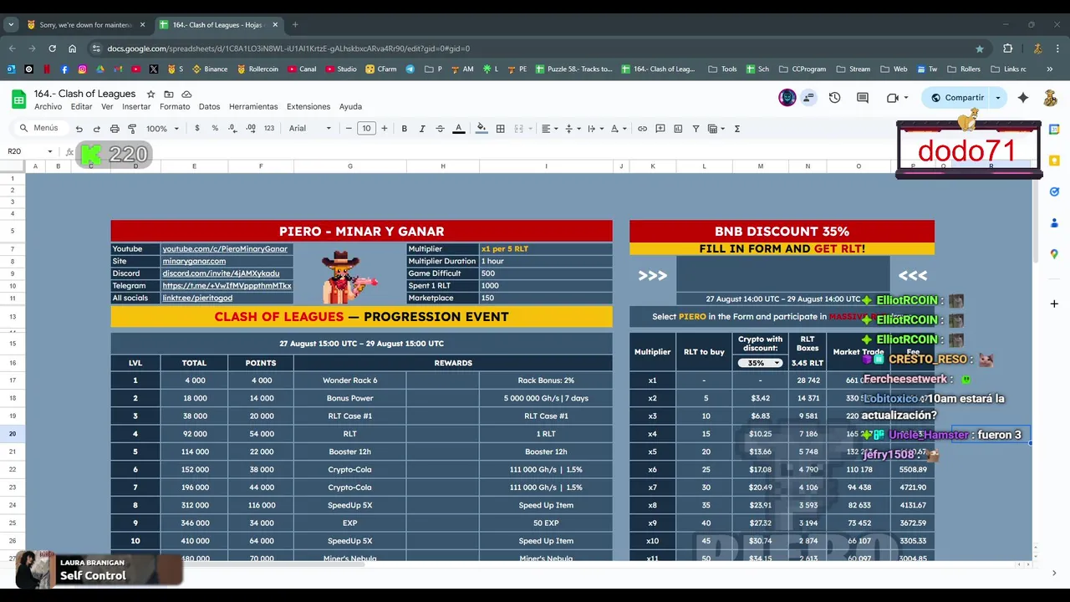Expand text wrapping options
Screen dimensions: 1070x602
click(x=595, y=129)
